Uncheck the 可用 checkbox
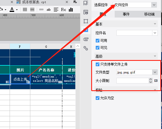Screen dimensions: 162x129 [97, 40]
